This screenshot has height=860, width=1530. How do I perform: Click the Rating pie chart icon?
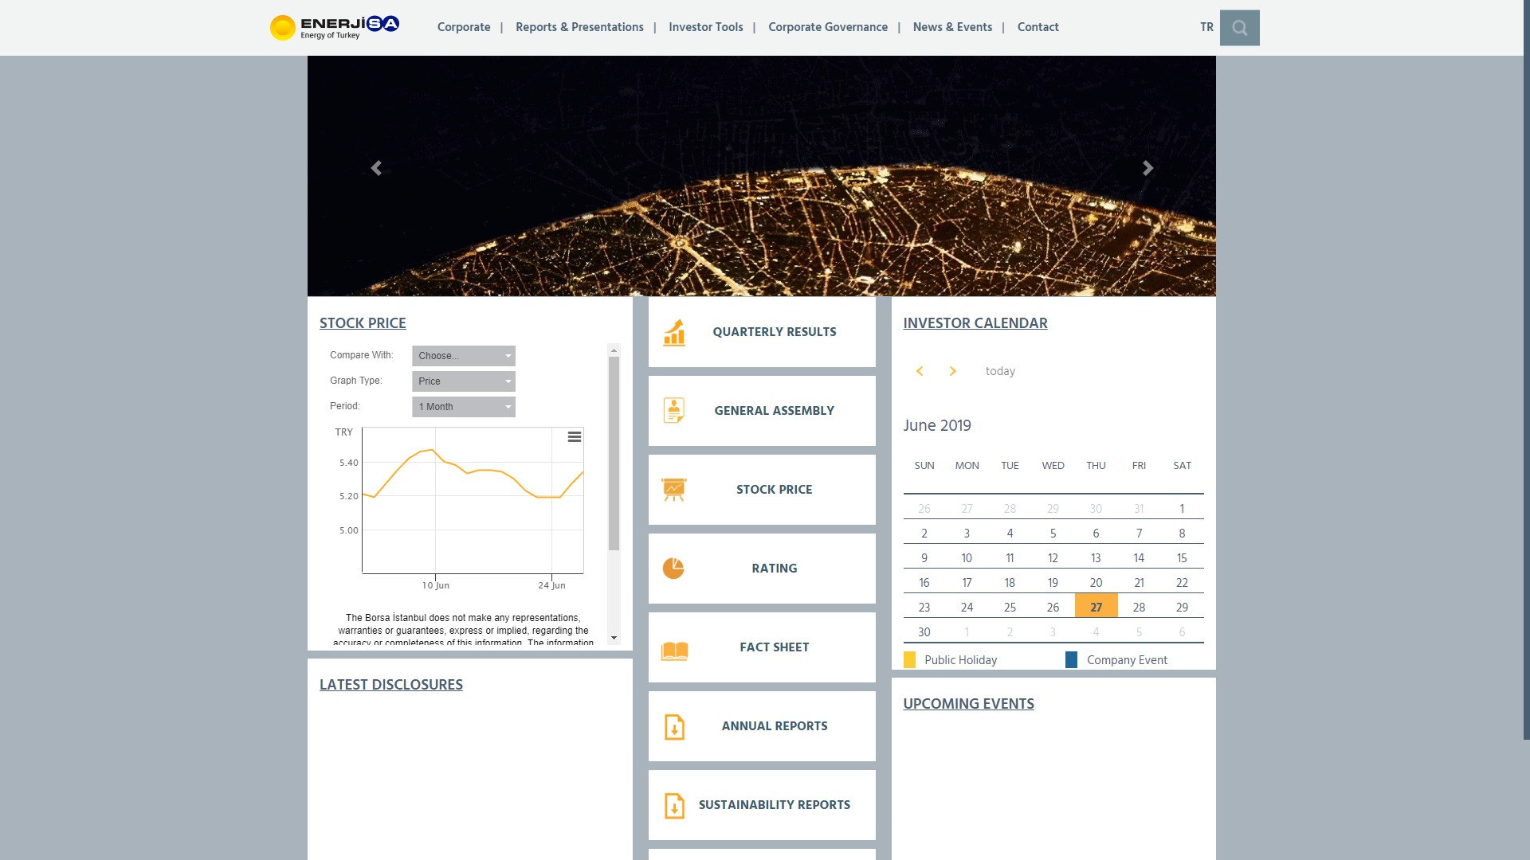pyautogui.click(x=673, y=568)
